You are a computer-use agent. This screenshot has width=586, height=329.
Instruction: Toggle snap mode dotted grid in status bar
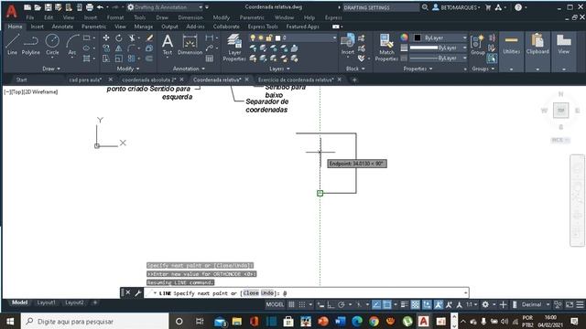[x=302, y=304]
